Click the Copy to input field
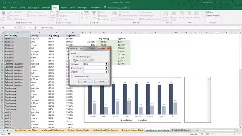 94,72
